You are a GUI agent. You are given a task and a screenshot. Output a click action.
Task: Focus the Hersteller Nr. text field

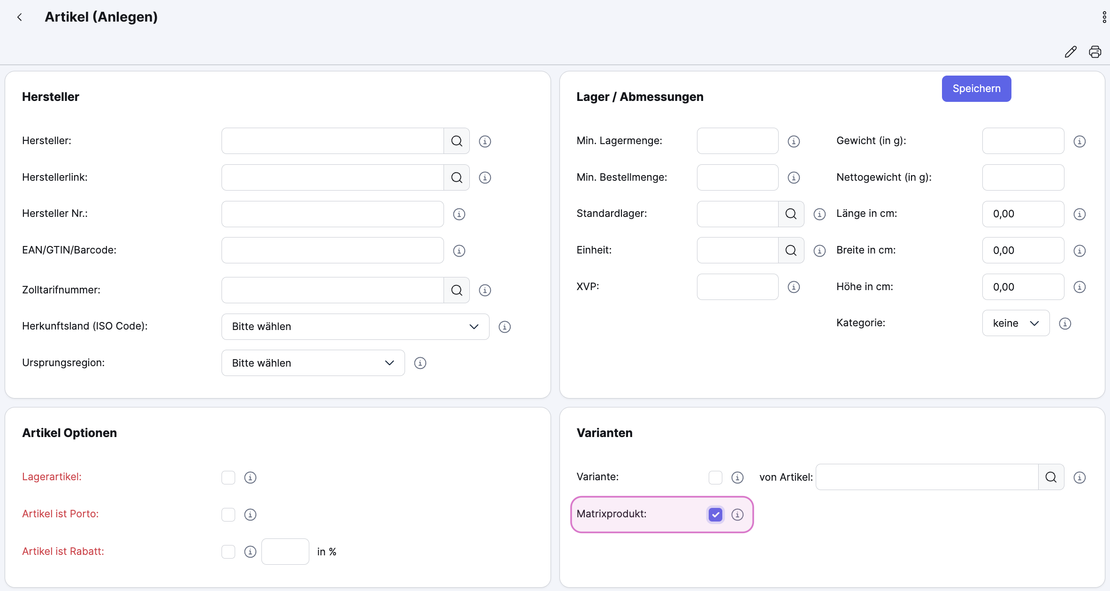[x=332, y=214]
